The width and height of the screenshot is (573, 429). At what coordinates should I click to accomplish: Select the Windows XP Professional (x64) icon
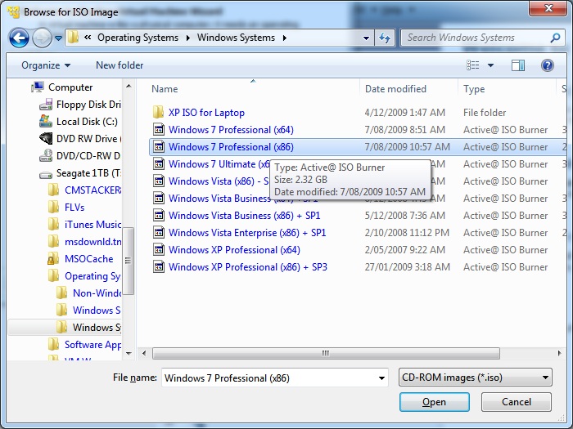(159, 249)
